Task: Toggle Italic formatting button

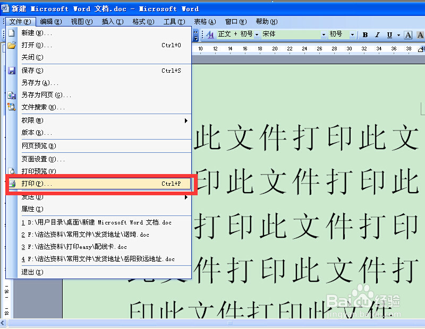Action: [377, 34]
